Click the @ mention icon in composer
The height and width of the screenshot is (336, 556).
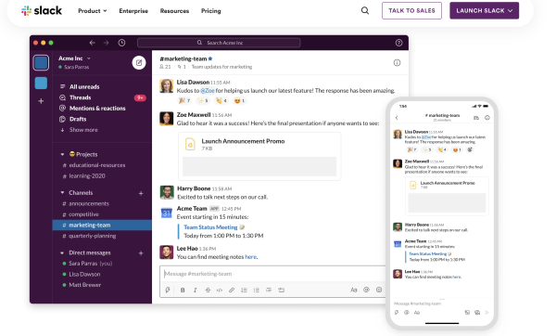point(366,290)
